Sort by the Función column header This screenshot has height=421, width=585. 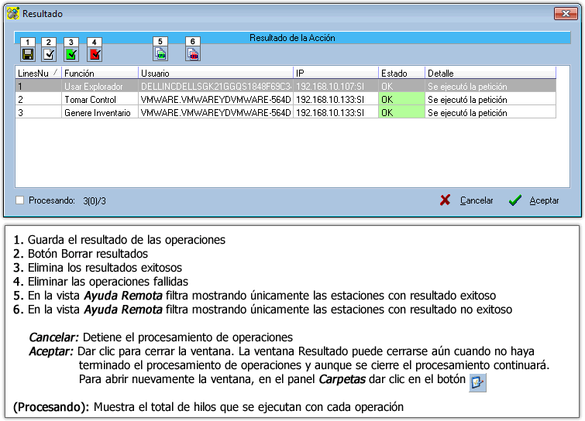point(100,73)
